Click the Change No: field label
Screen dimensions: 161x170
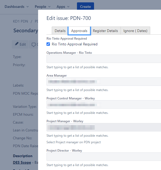[23, 138]
